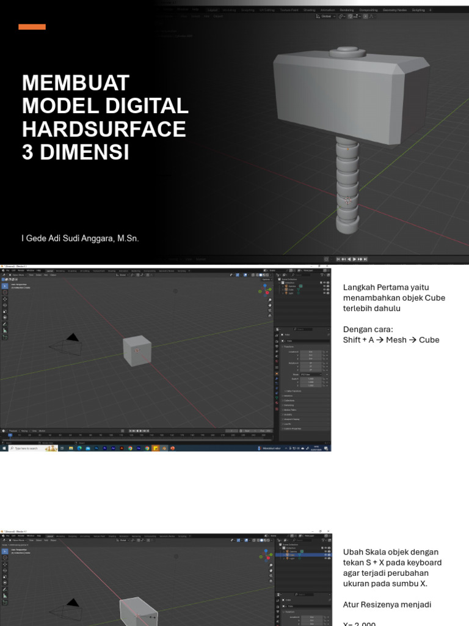Viewport: 469px width, 626px height.
Task: Disable Light render camera icon in first Blender outliner
Action: pos(328,293)
